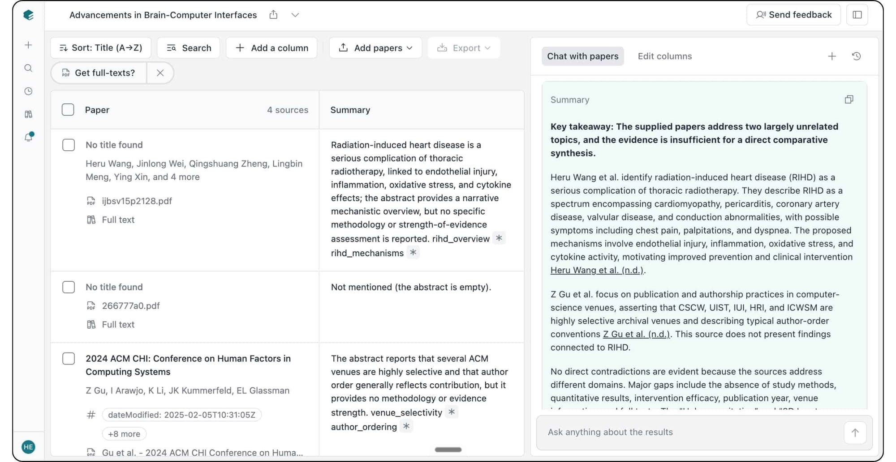Dismiss the Get full-texts prompt
896x462 pixels.
click(160, 73)
